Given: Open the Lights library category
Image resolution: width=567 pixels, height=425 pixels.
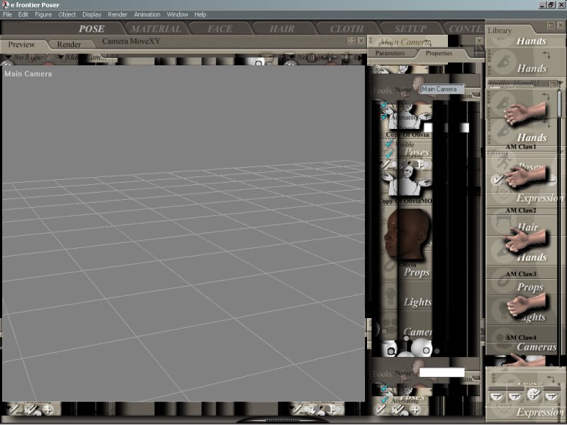Looking at the screenshot, I should pyautogui.click(x=417, y=302).
